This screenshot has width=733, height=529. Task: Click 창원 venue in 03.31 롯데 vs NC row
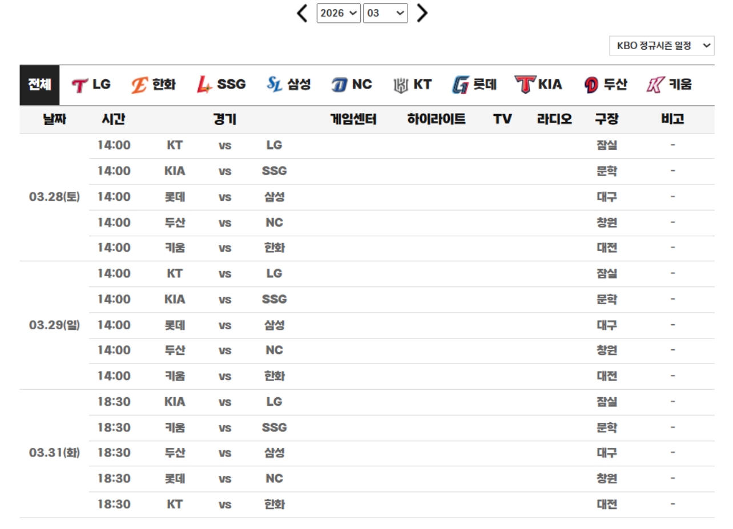point(607,479)
